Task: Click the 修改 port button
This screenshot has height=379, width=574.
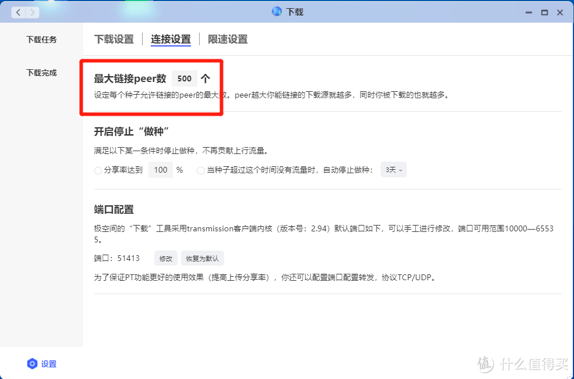Action: coord(166,259)
